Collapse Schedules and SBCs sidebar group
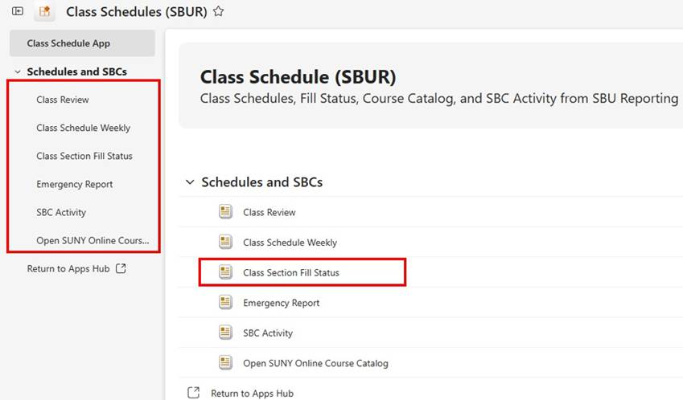This screenshot has width=683, height=400. tap(18, 71)
